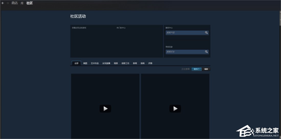The image size is (281, 139).
Task: Open the 社区 (Community) menu
Action: [x=29, y=3]
